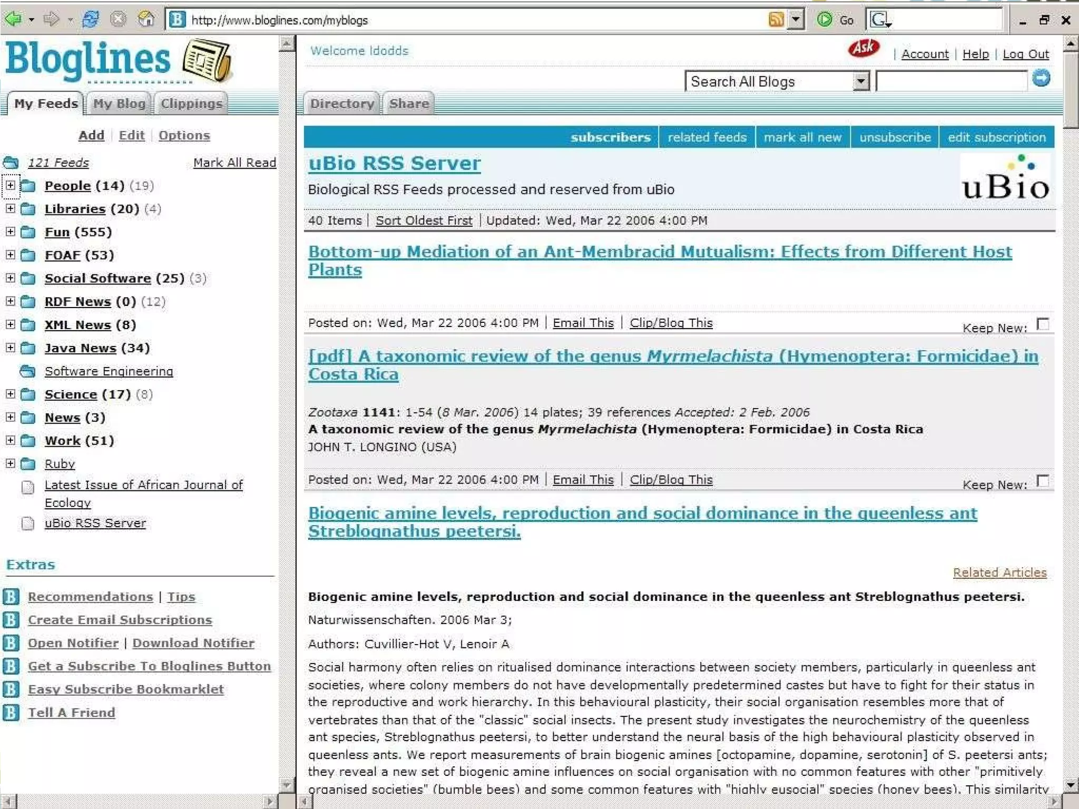
Task: Switch to the Clippings tab
Action: 191,104
